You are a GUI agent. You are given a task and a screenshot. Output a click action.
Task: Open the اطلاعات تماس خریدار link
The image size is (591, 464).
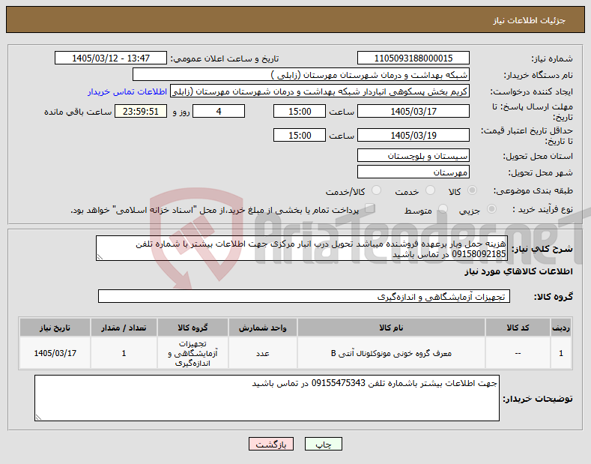[x=127, y=91]
